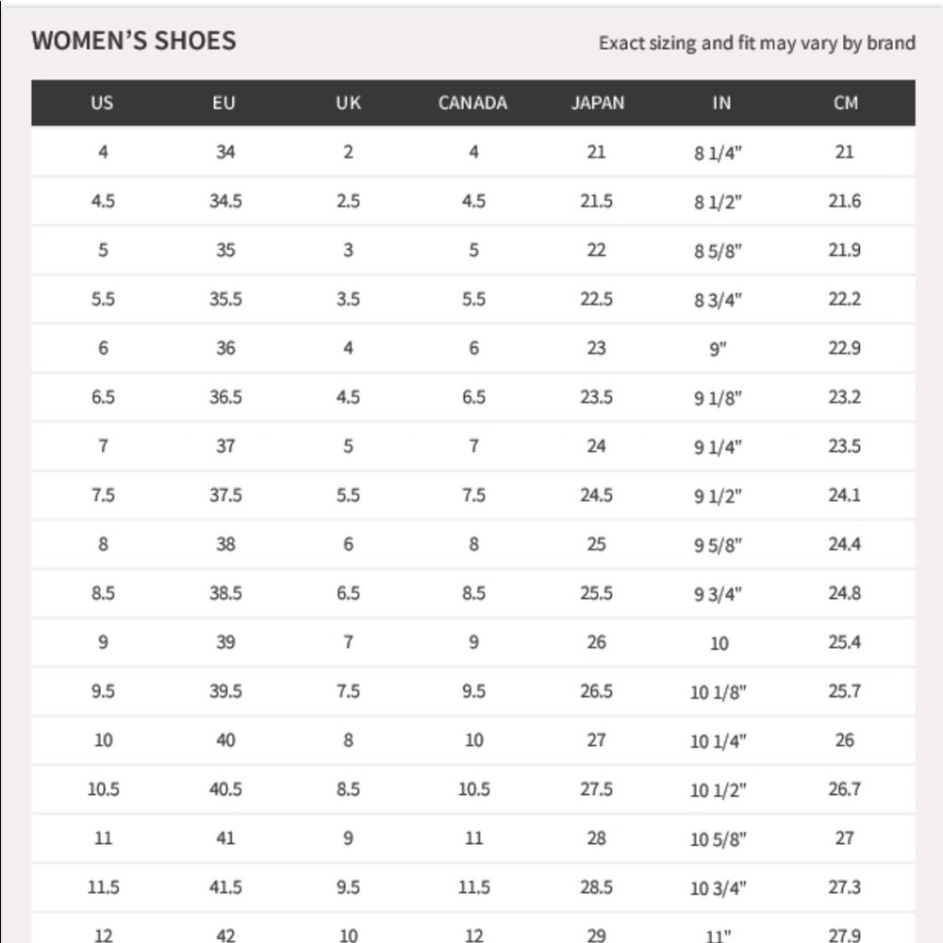Click the US column header

coord(102,103)
